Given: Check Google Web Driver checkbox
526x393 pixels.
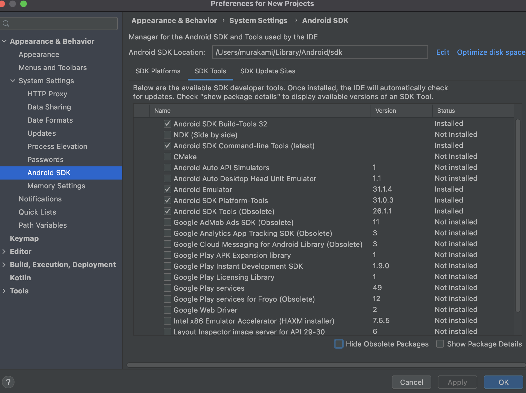Looking at the screenshot, I should (x=167, y=310).
